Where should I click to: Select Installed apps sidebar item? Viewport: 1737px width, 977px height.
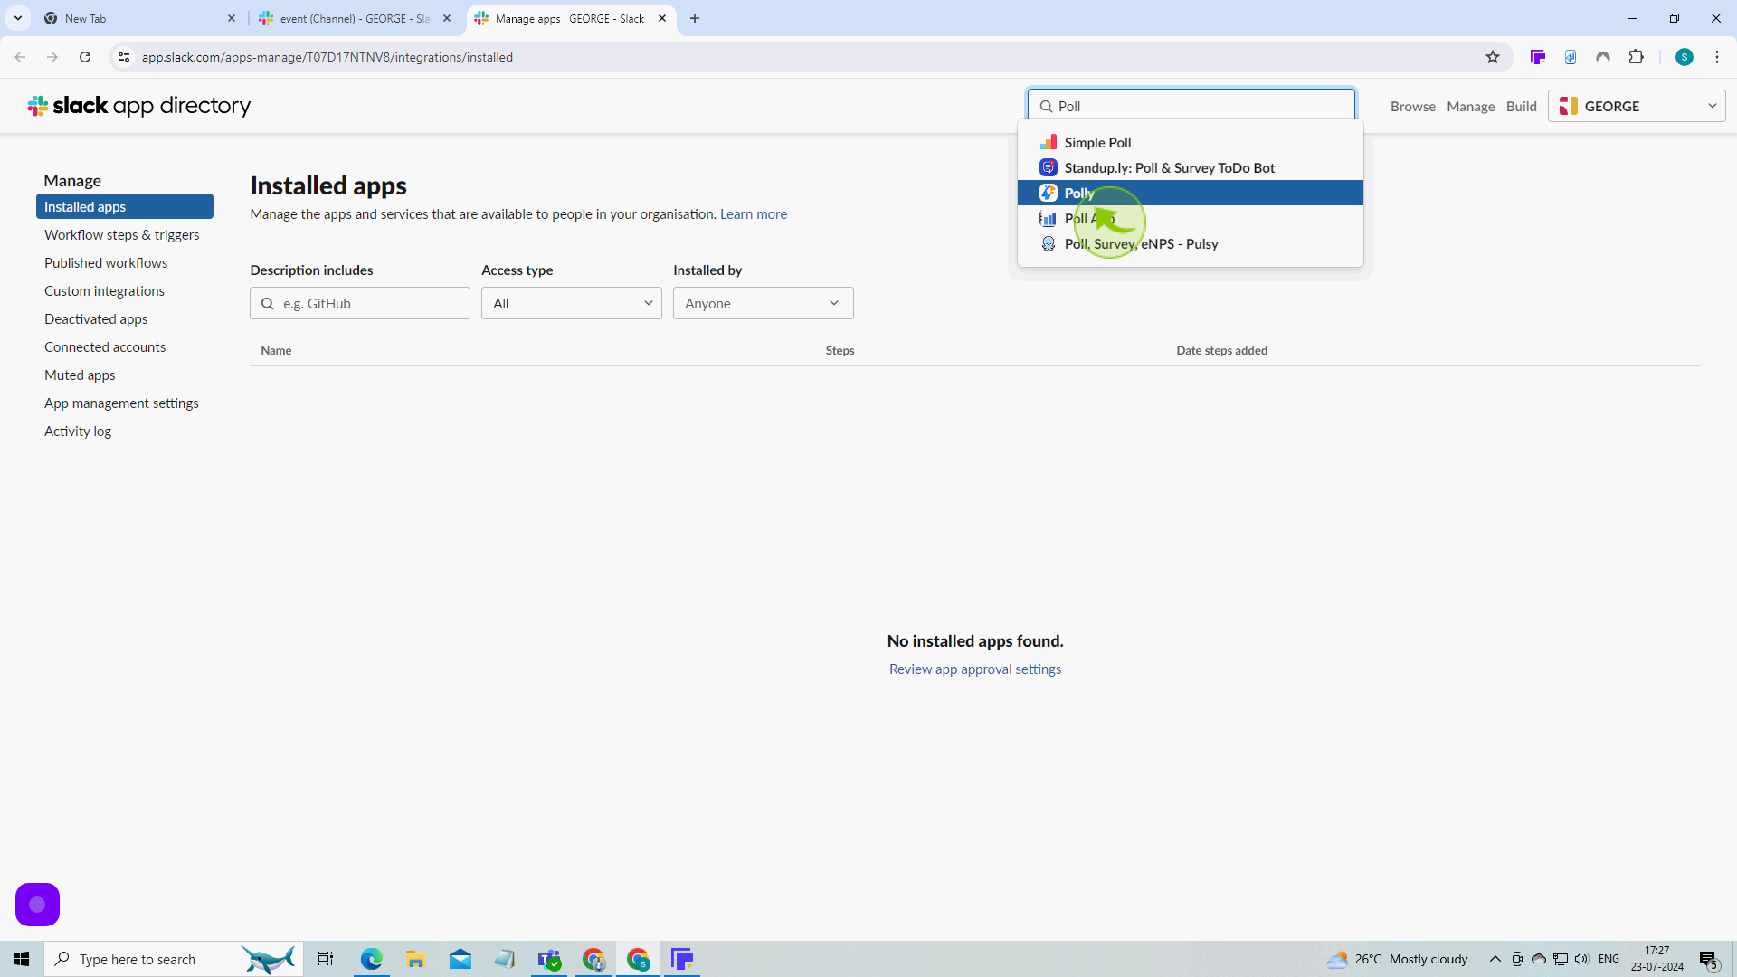point(85,206)
